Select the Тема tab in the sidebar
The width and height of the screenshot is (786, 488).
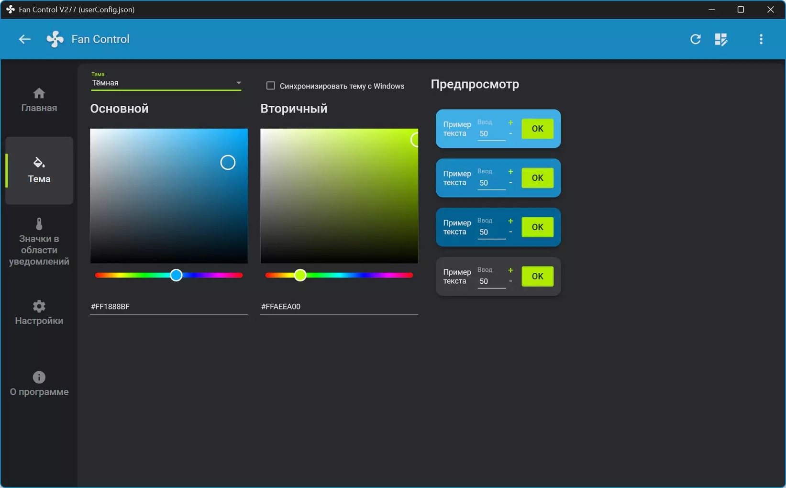tap(39, 171)
